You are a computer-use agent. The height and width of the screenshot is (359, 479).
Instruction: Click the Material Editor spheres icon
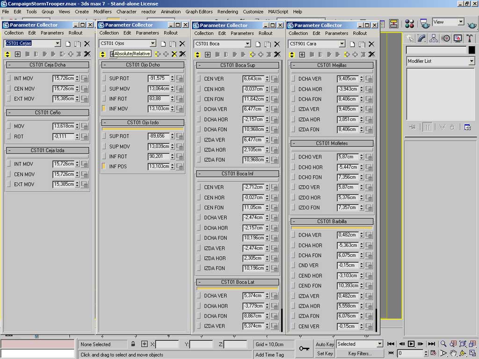pos(409,23)
